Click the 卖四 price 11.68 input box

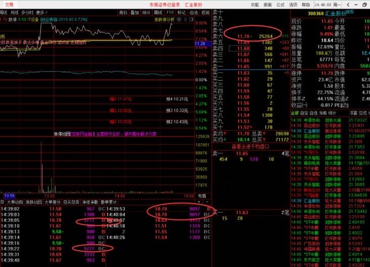click(x=240, y=49)
